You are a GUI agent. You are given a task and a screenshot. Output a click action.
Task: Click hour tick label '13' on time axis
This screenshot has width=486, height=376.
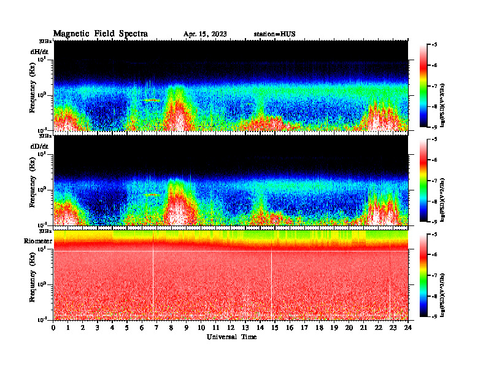[x=245, y=327]
